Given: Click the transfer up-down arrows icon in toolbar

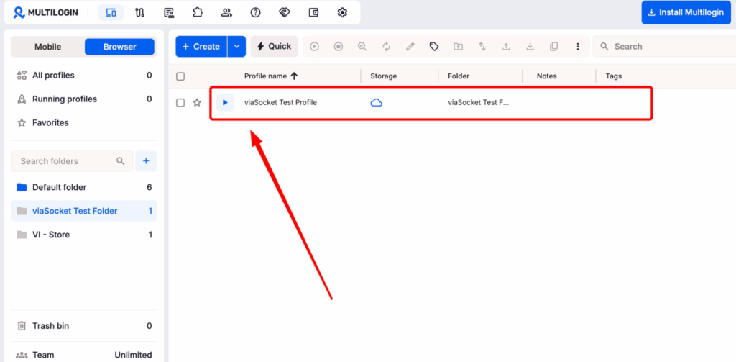Looking at the screenshot, I should [482, 47].
